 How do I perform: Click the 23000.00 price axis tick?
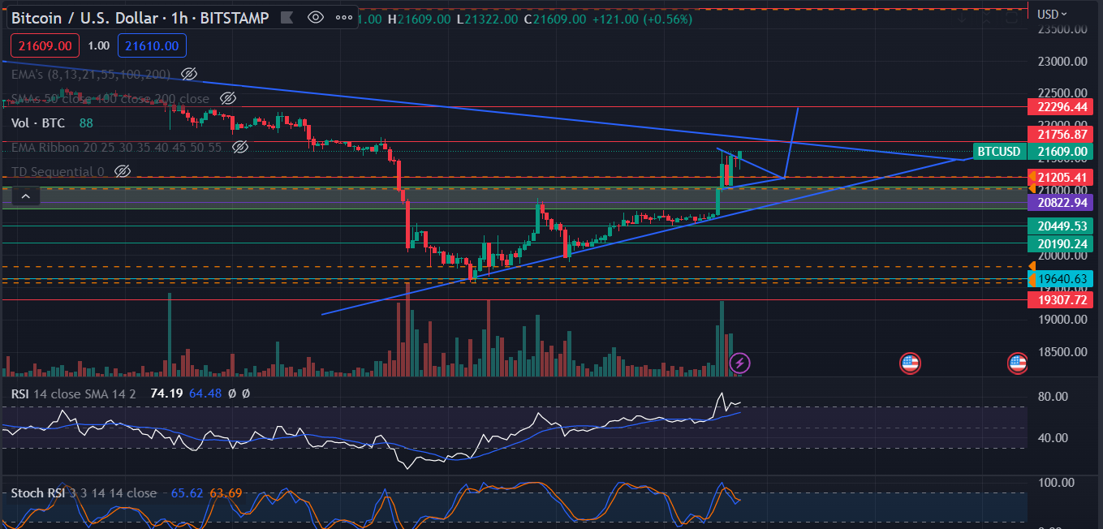coord(1062,61)
